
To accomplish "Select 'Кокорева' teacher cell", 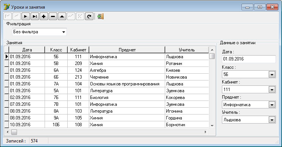I will click(187, 97).
